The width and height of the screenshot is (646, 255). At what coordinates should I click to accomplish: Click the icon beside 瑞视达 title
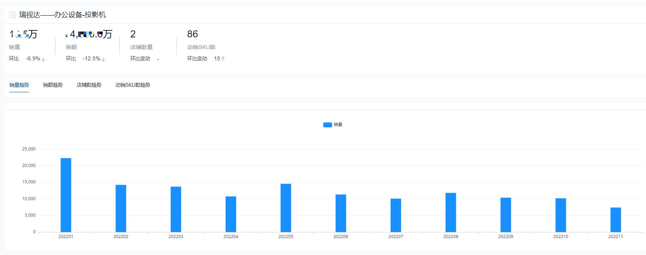pyautogui.click(x=12, y=15)
